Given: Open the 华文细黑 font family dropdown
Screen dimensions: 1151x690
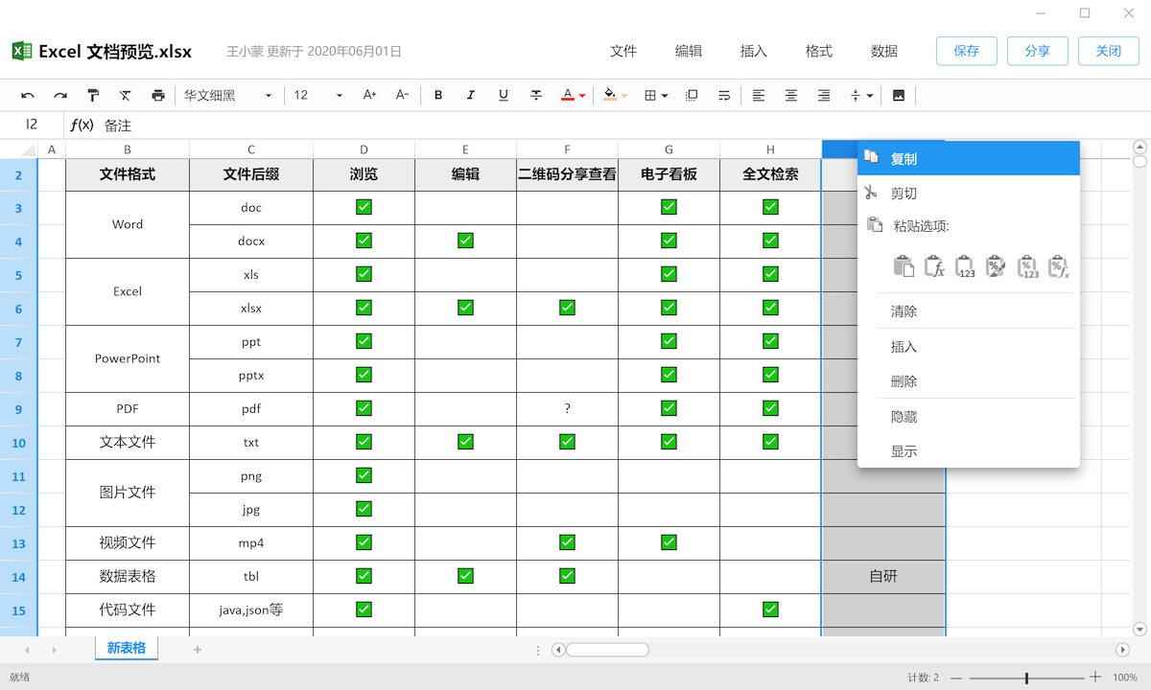Looking at the screenshot, I should [x=228, y=95].
